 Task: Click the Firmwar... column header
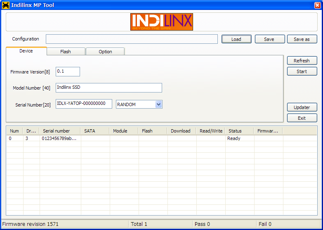pyautogui.click(x=268, y=131)
